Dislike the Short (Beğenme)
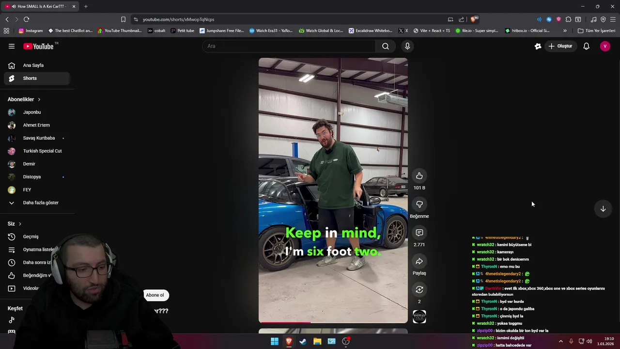The image size is (620, 349). (x=419, y=205)
